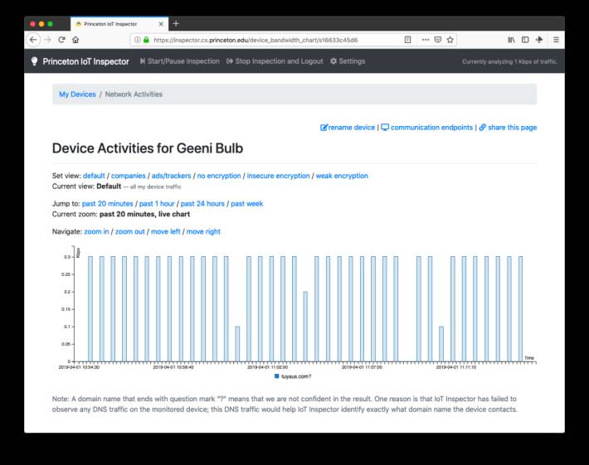Show the sidebar via the sidebar icon
Image resolution: width=589 pixels, height=465 pixels.
(525, 40)
